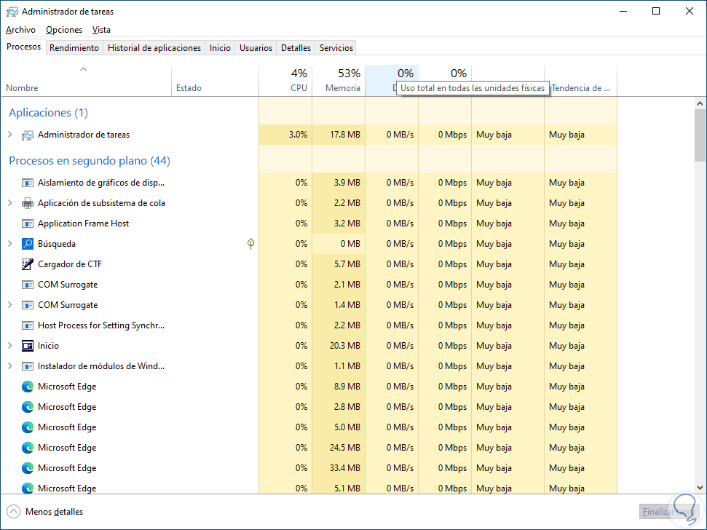Click the Instalador de módulos de Wind... icon

(28, 366)
